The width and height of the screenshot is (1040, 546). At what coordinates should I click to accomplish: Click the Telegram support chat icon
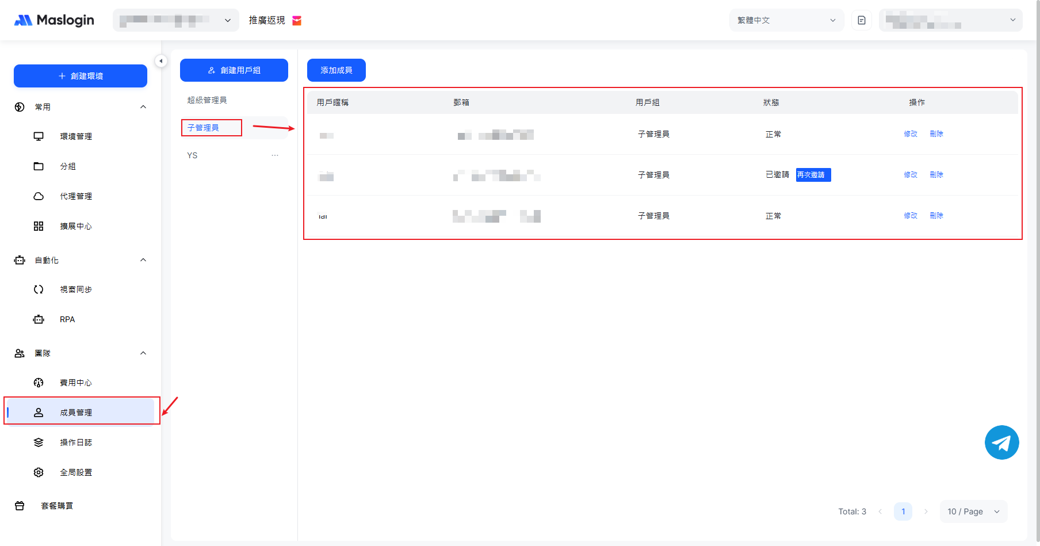(1001, 442)
